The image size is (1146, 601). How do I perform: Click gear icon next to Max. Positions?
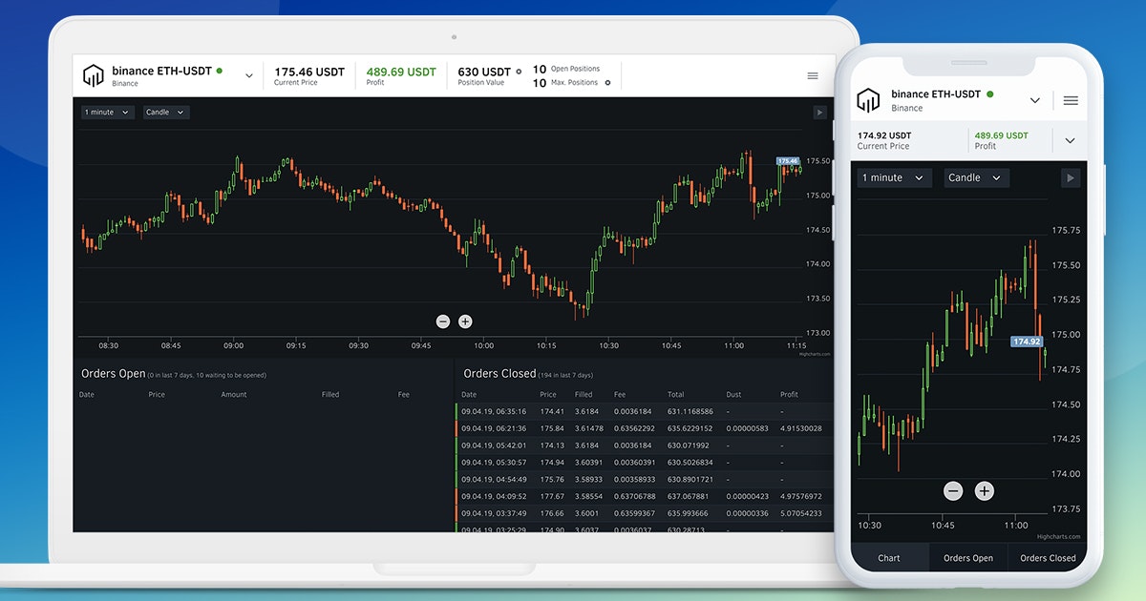607,83
